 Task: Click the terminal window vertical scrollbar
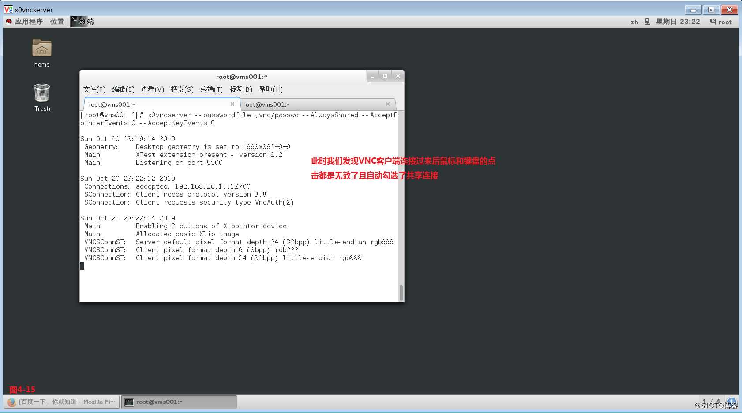click(401, 293)
